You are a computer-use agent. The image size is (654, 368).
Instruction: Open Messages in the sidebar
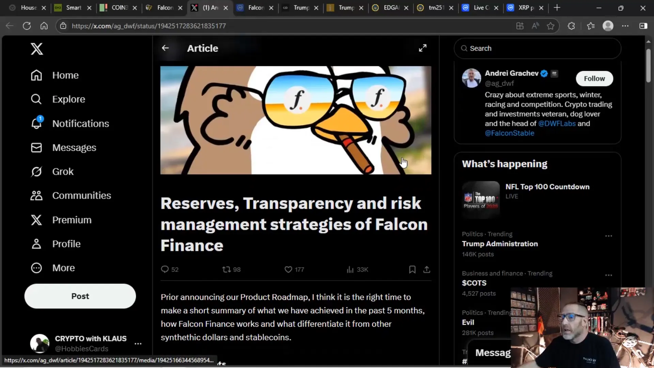pos(63,148)
